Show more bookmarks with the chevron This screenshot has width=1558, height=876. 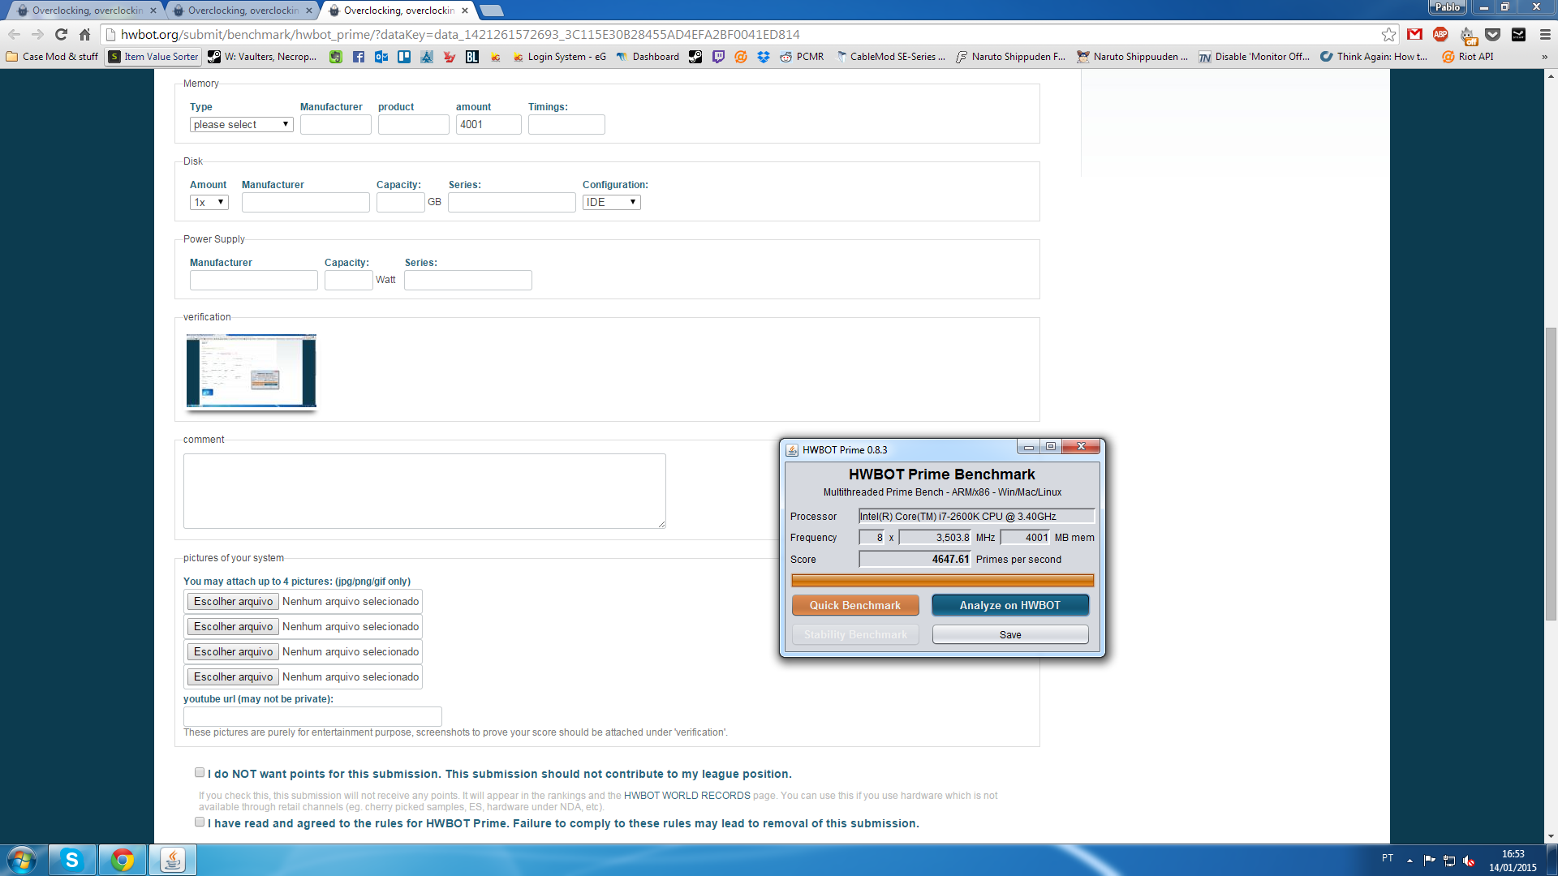[1544, 57]
